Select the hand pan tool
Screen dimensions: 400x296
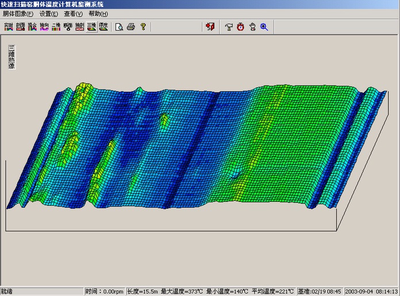pyautogui.click(x=252, y=26)
